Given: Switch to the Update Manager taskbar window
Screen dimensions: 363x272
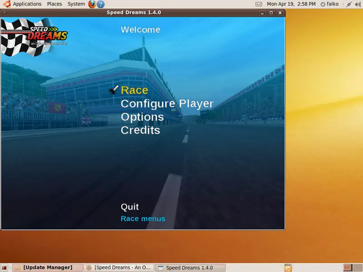Looking at the screenshot, I should coord(48,267).
